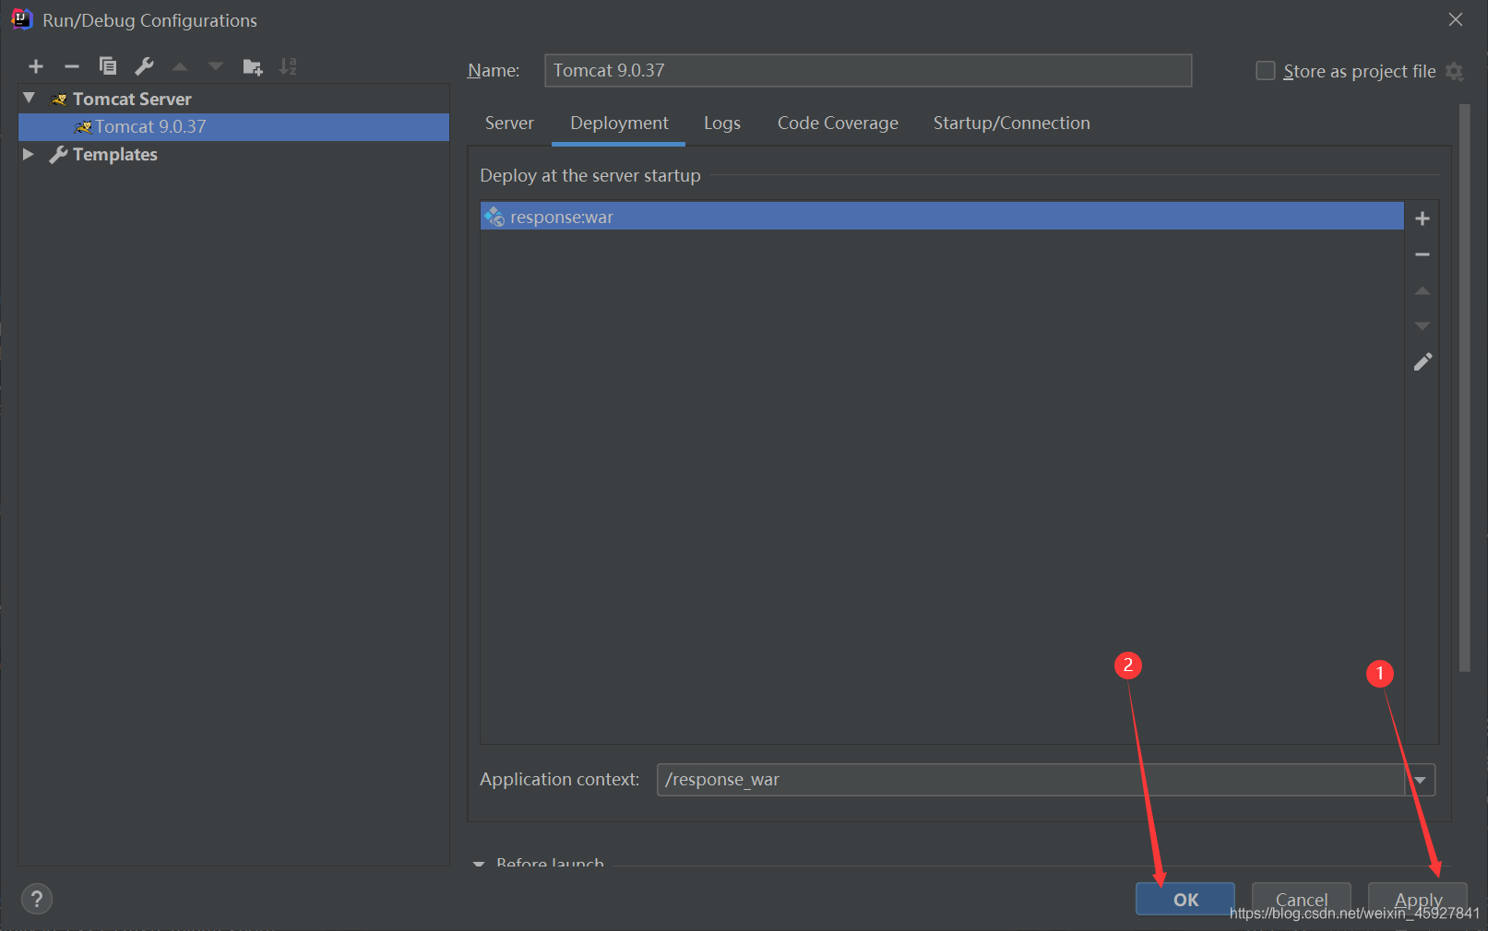
Task: Sort configurations alphabetically
Action: coord(289,66)
